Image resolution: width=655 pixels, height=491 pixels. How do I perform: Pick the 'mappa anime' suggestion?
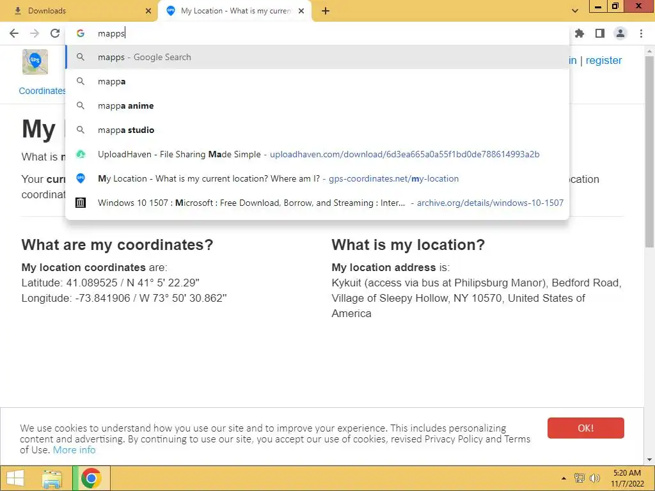pyautogui.click(x=317, y=105)
